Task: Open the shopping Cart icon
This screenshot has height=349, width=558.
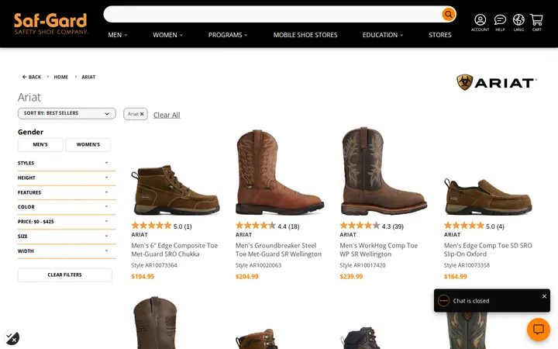Action: coord(536,22)
